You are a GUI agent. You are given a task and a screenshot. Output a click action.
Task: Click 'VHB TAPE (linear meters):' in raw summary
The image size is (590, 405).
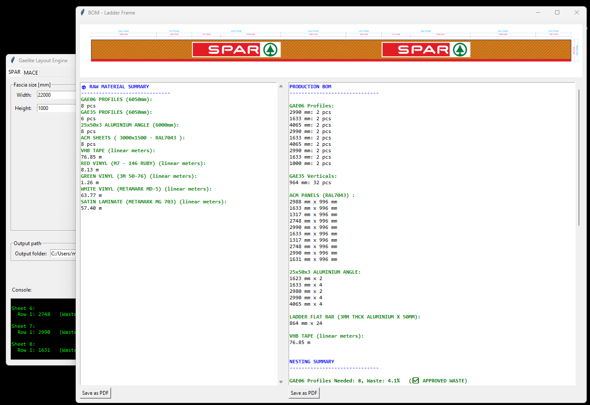pyautogui.click(x=118, y=150)
